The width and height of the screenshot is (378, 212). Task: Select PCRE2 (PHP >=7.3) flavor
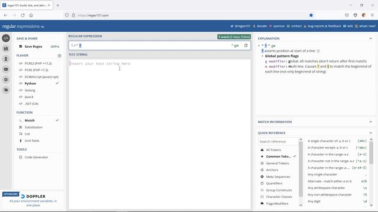coord(38,64)
